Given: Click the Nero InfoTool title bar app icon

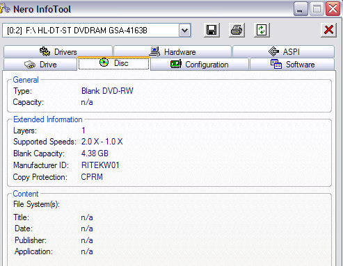Looking at the screenshot, I should (5, 8).
